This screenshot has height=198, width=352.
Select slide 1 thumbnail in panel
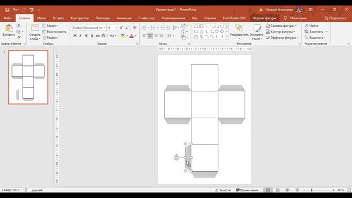[x=28, y=77]
